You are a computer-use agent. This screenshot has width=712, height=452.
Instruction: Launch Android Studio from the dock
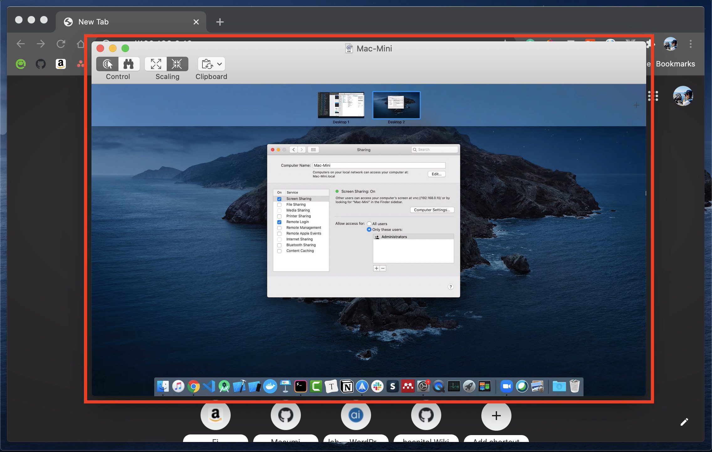[224, 386]
